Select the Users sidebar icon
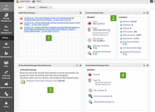155x112 pixels. tap(6, 64)
